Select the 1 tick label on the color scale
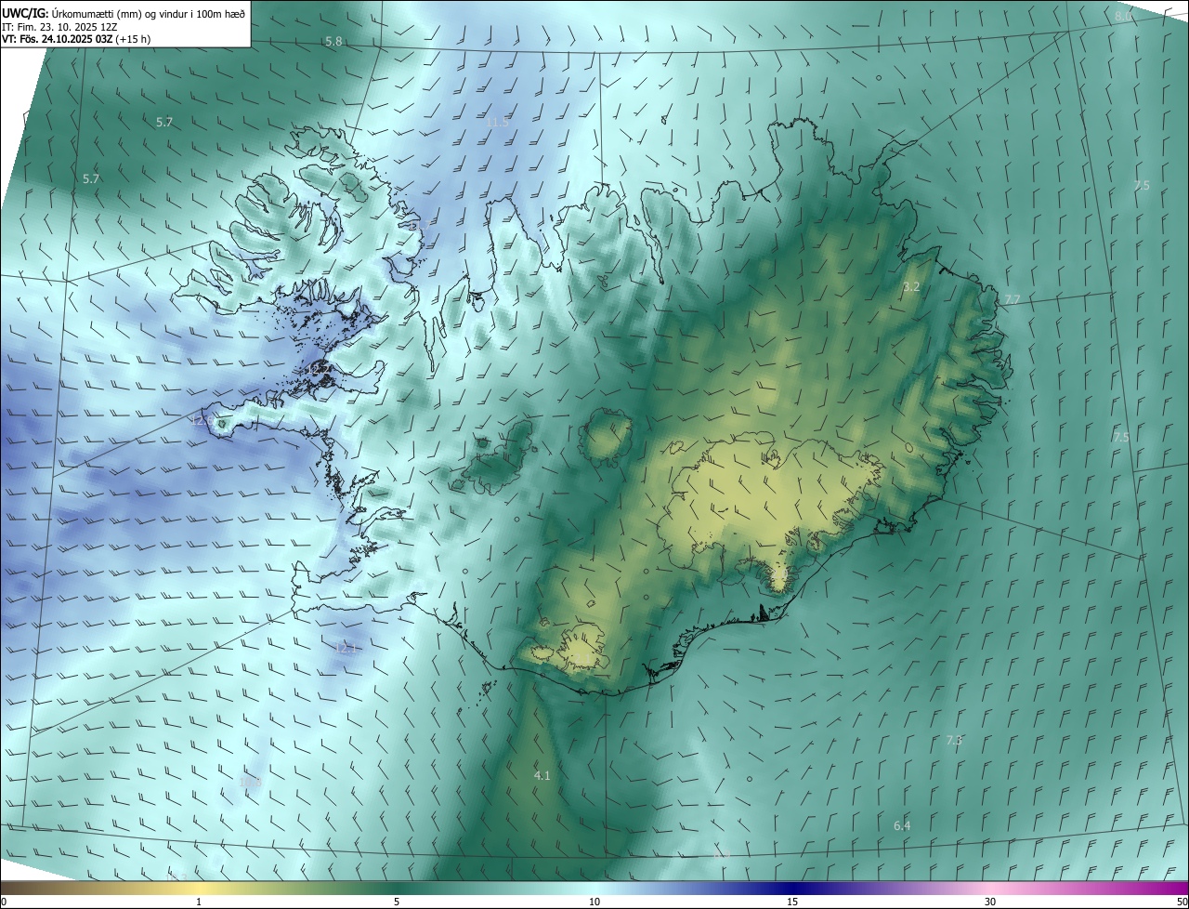Viewport: 1189px width, 909px height. [x=199, y=902]
